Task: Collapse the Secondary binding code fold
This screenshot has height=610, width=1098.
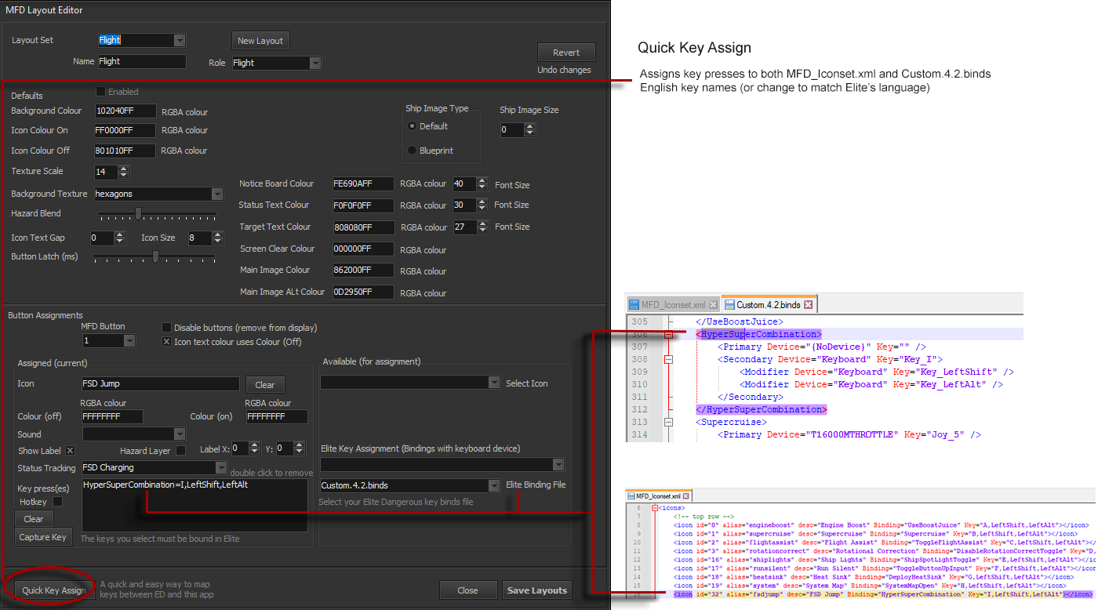Action: [667, 359]
